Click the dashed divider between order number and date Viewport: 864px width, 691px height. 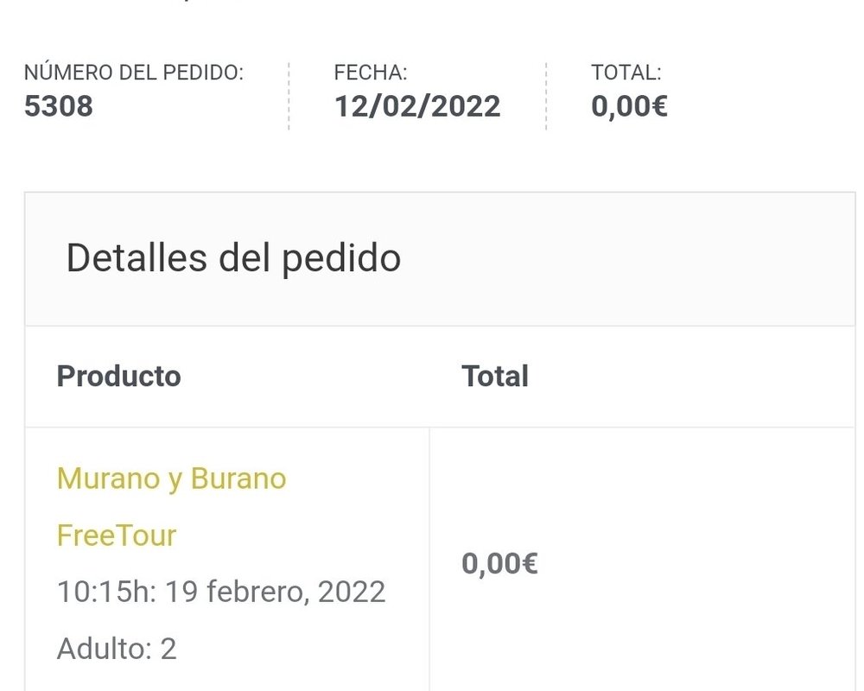coord(289,97)
